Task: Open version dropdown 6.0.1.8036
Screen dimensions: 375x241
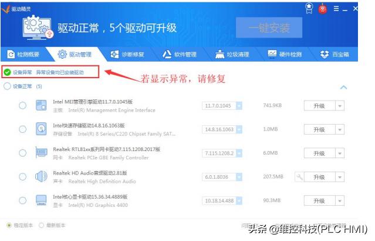Action: click(x=239, y=177)
